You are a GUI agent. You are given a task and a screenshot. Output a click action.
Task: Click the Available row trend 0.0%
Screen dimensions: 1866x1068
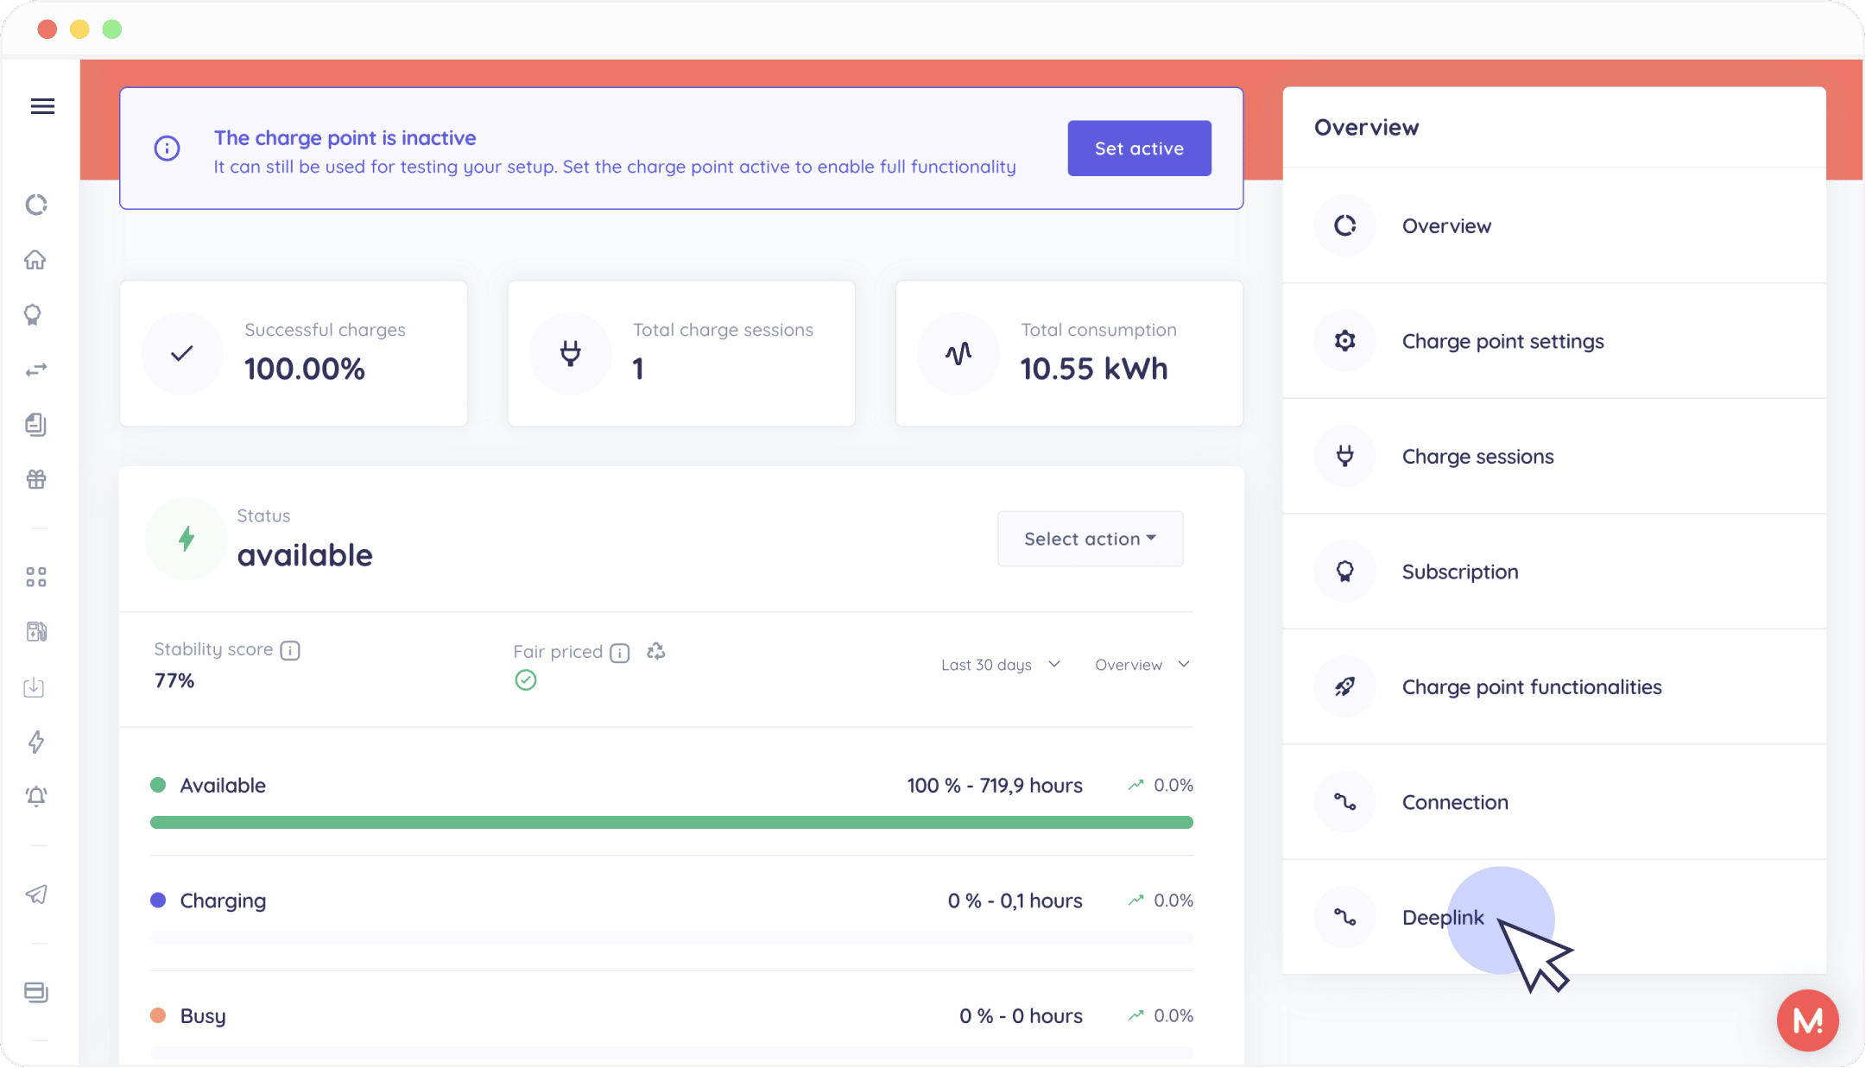[1161, 786]
